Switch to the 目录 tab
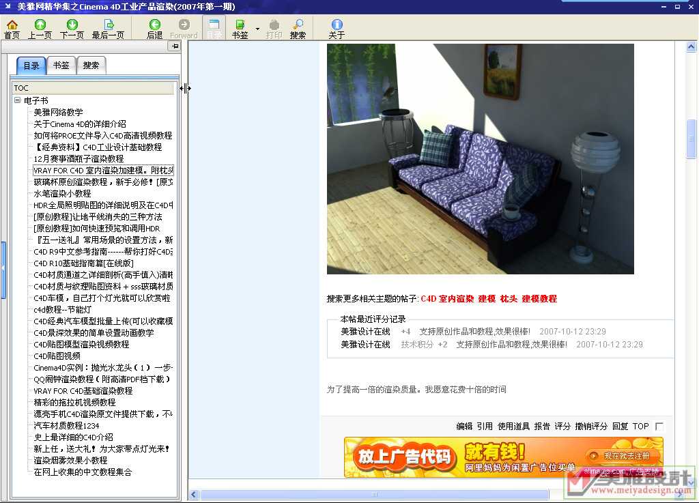The width and height of the screenshot is (699, 503). (x=31, y=66)
